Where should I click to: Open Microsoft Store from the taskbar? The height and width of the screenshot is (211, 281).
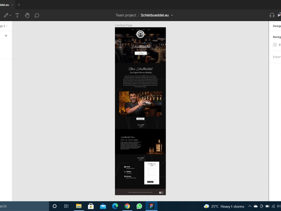point(91,206)
